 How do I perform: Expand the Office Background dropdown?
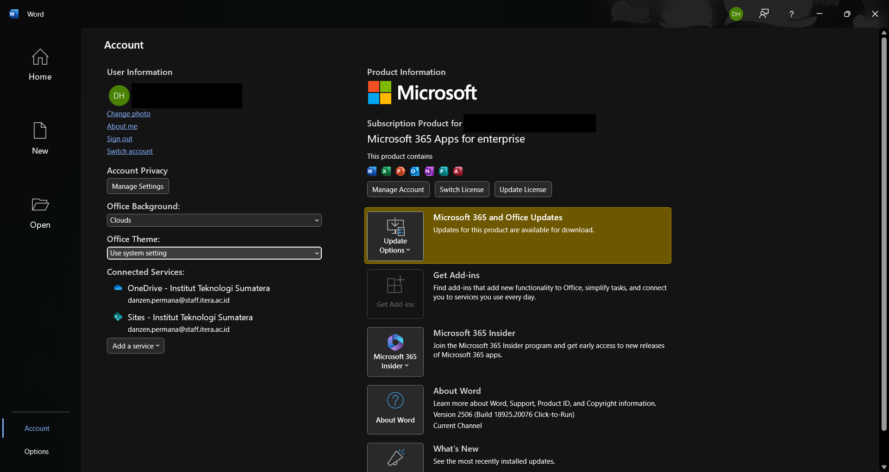tap(214, 220)
